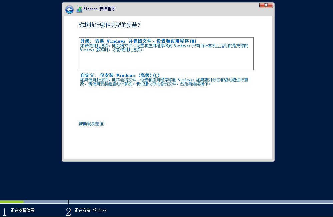Click the heading 你想执行哪种类型的安装?
The width and height of the screenshot is (333, 217).
109,25
